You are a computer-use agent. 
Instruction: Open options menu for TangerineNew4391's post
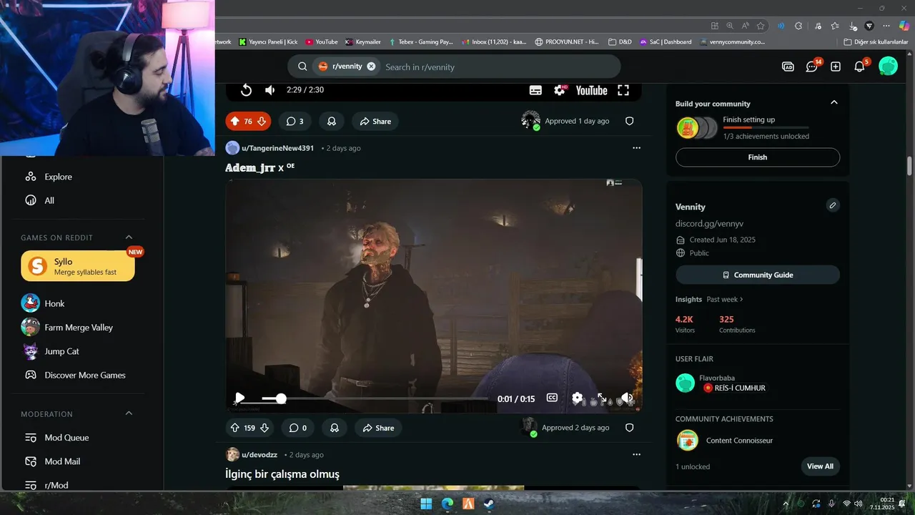(x=636, y=148)
